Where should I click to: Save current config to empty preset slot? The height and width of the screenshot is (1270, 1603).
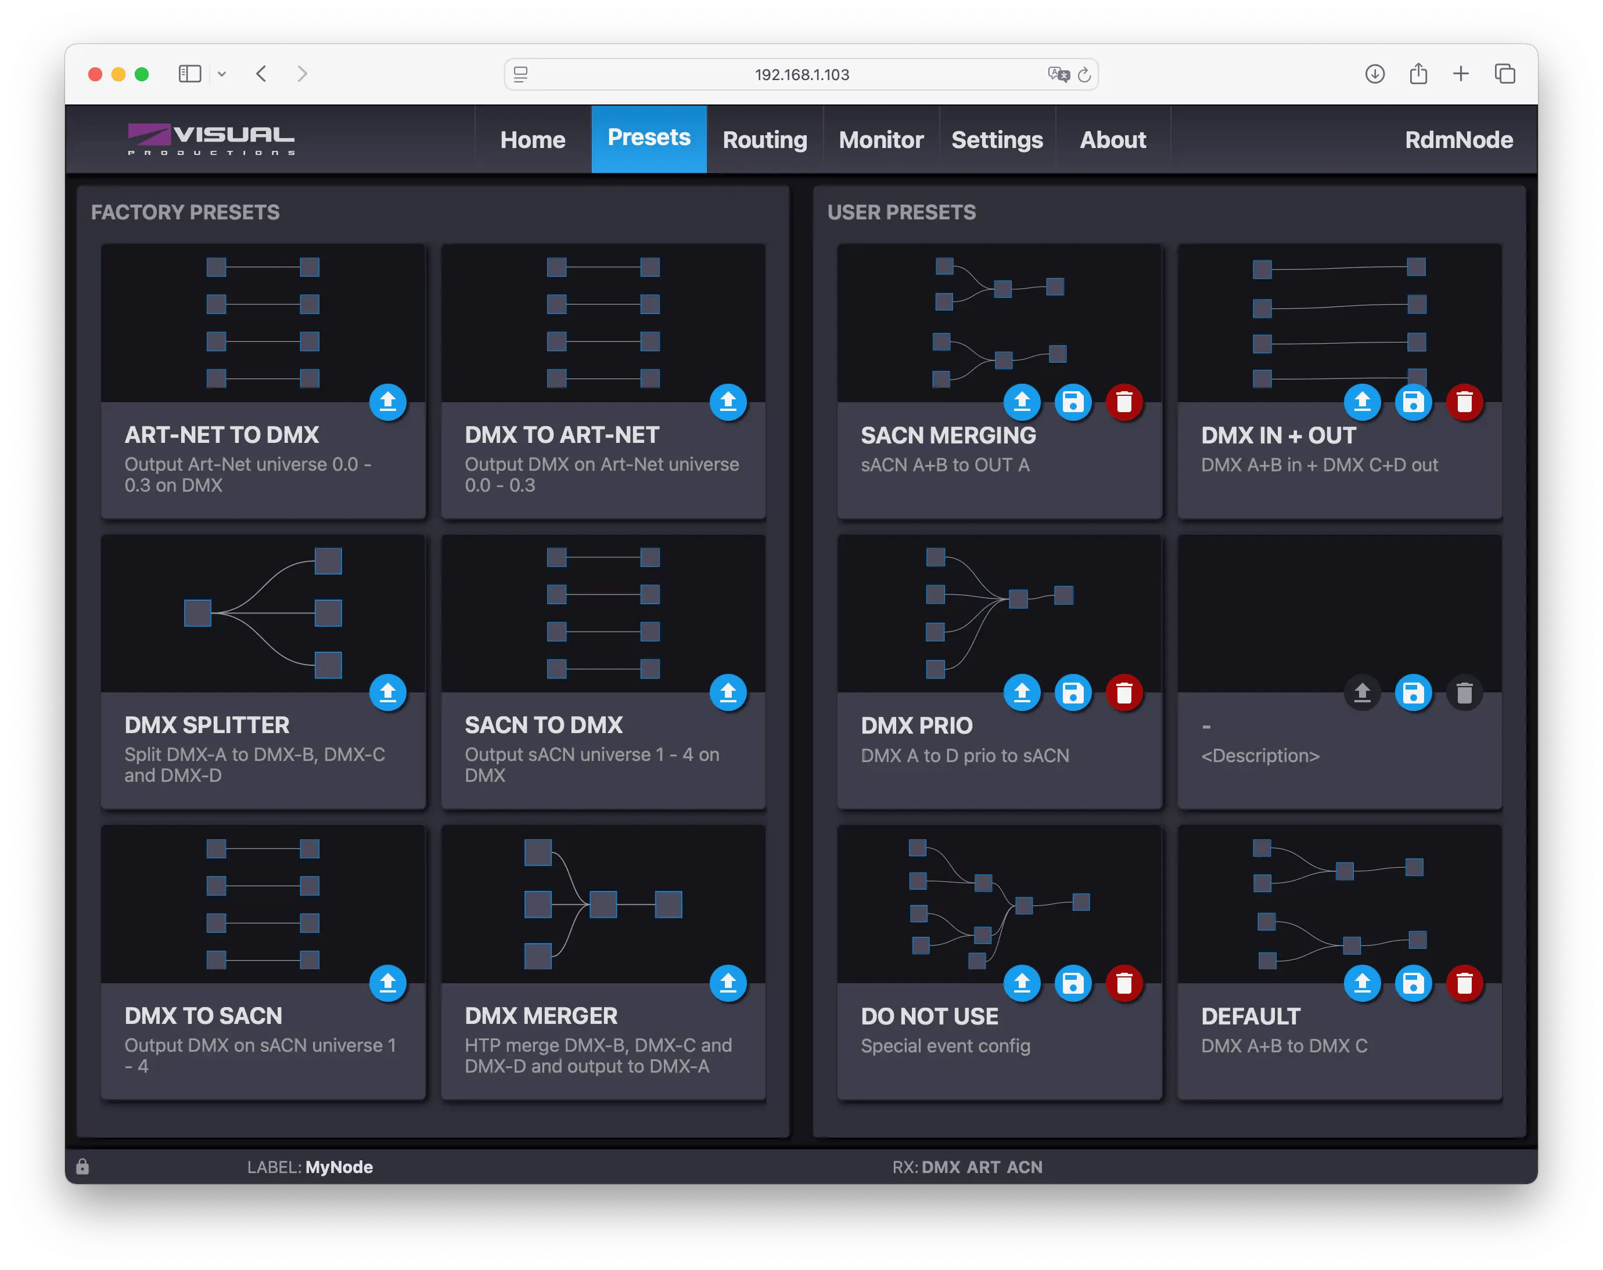click(x=1412, y=694)
